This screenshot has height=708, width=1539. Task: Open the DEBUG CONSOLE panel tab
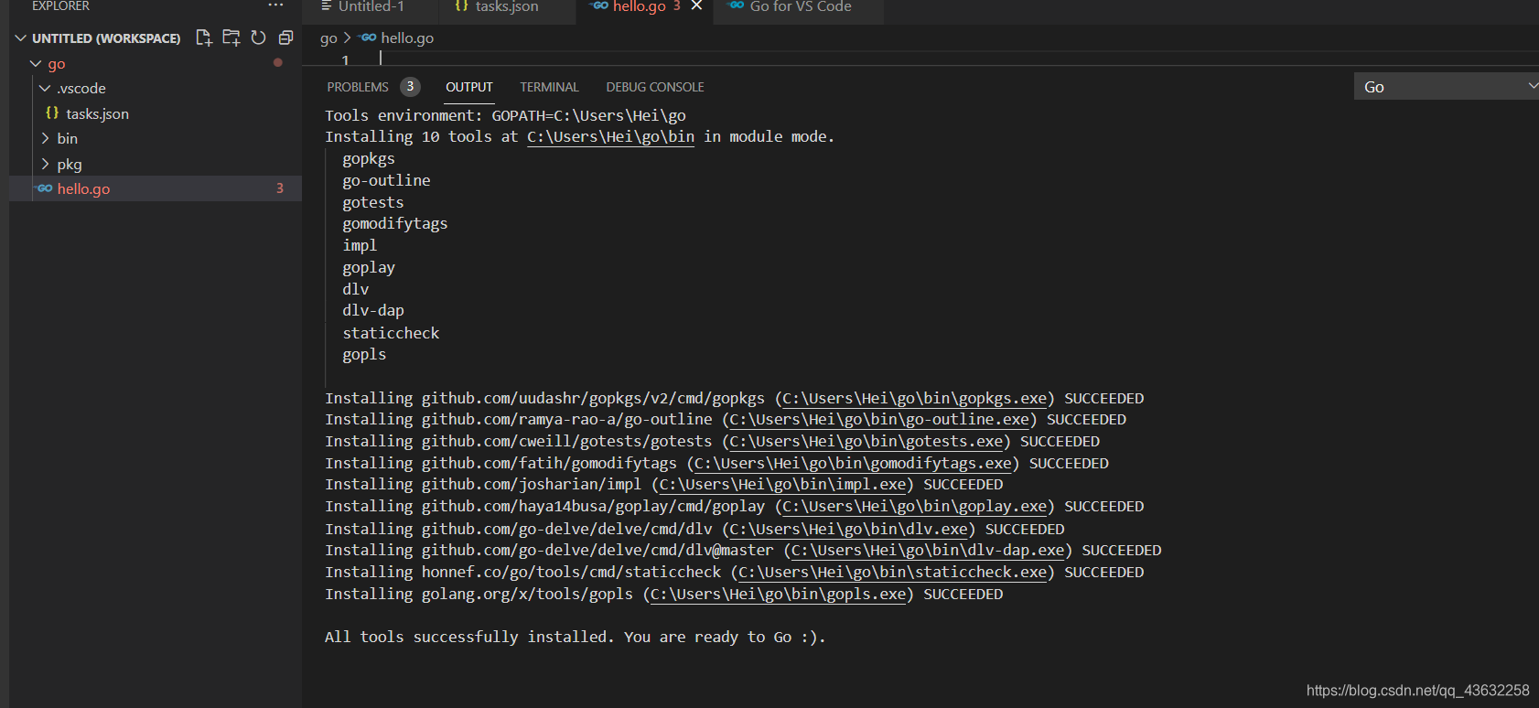click(x=655, y=87)
